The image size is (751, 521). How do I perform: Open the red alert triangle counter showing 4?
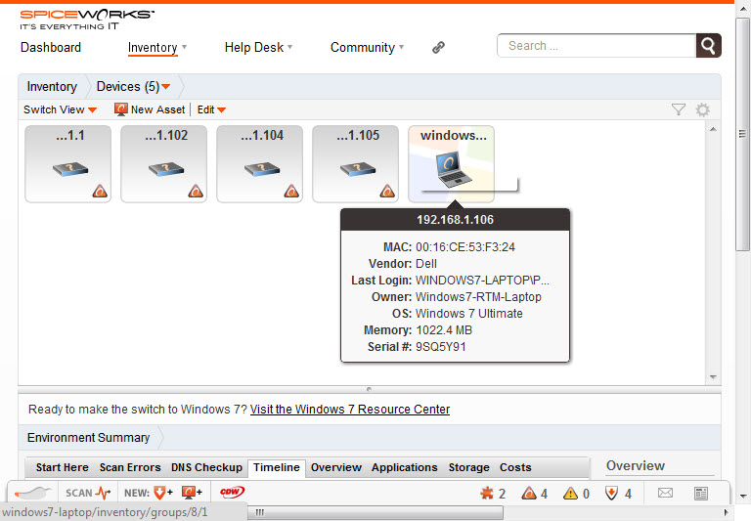535,494
